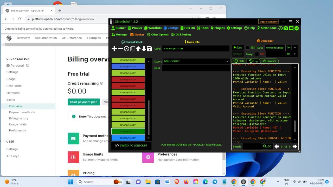
Task: Open a new tab in Chrome
Action: pyautogui.click(x=60, y=11)
